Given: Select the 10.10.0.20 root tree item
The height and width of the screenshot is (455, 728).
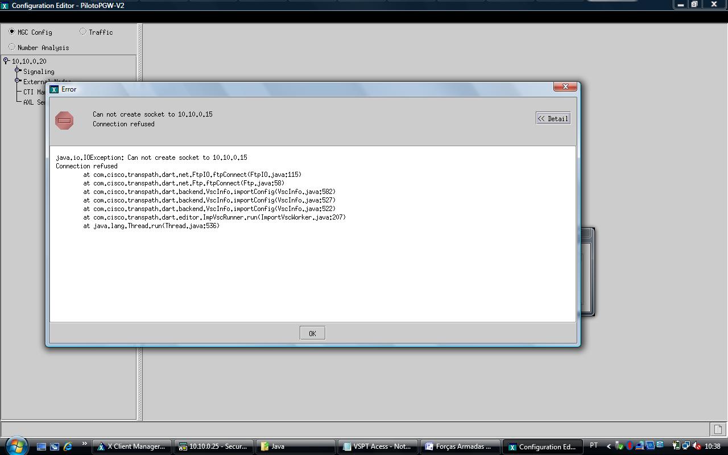Looking at the screenshot, I should point(29,61).
